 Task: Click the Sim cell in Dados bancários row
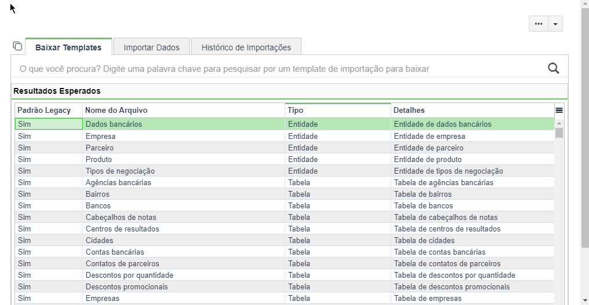pyautogui.click(x=49, y=124)
